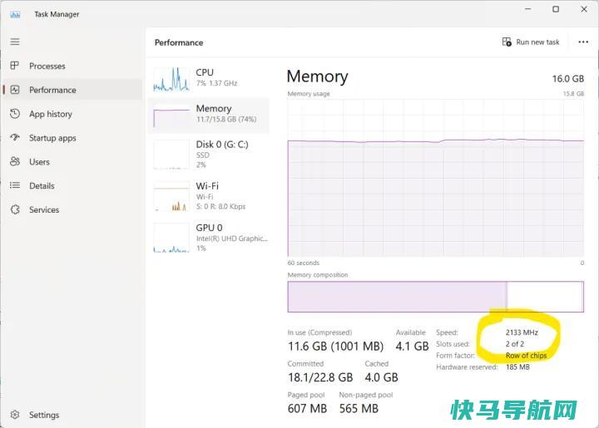Select the Wi-Fi throughput graph thumbnail

[171, 196]
